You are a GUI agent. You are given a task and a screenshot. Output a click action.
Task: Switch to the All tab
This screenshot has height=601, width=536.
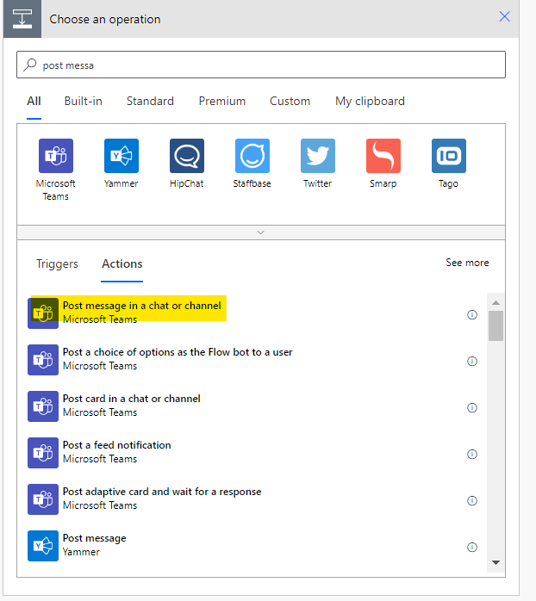tap(34, 102)
